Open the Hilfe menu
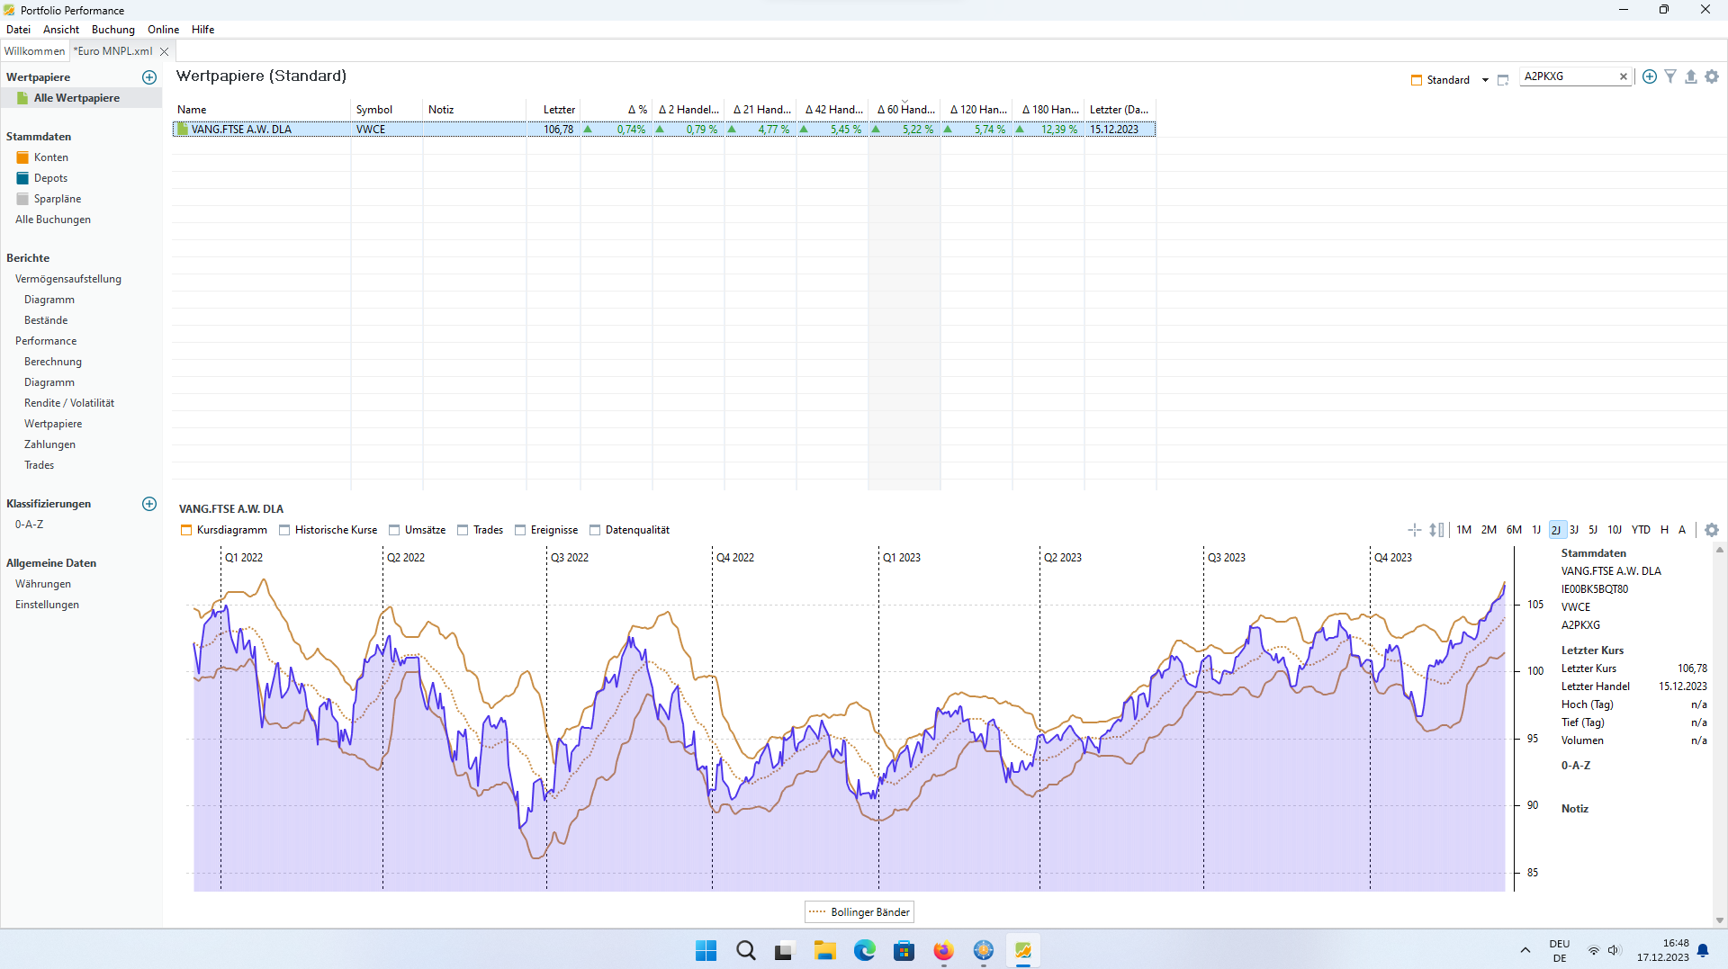The image size is (1728, 969). 202,30
